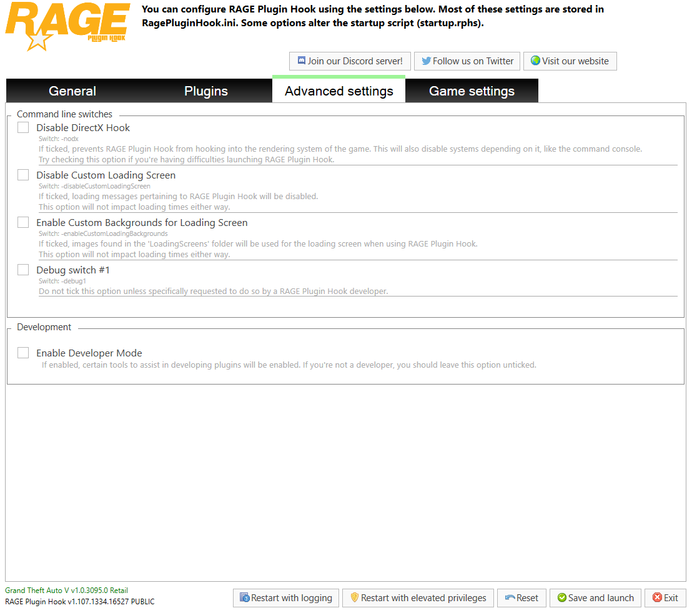This screenshot has width=692, height=613.
Task: Open Follow us on Twitter button text
Action: pyautogui.click(x=473, y=61)
